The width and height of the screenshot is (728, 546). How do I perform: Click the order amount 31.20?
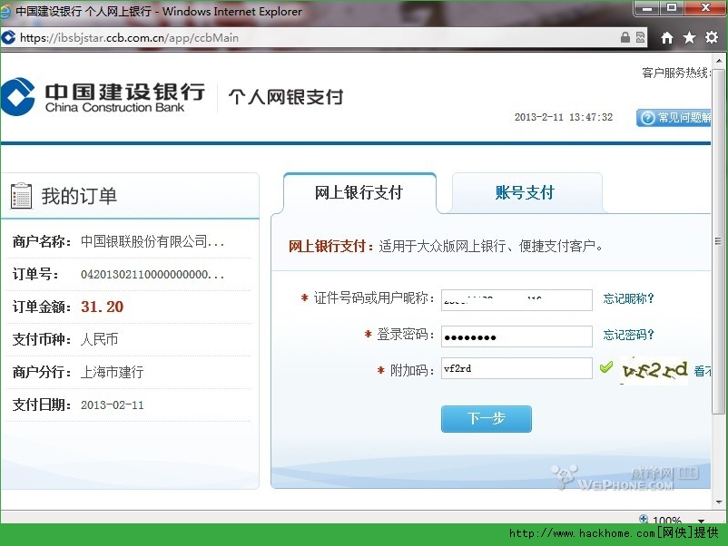(x=103, y=307)
